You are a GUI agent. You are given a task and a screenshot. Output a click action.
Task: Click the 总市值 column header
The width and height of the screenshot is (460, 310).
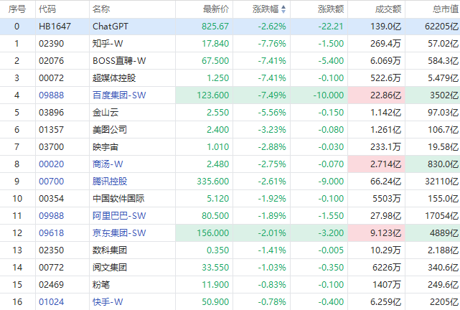pos(445,9)
